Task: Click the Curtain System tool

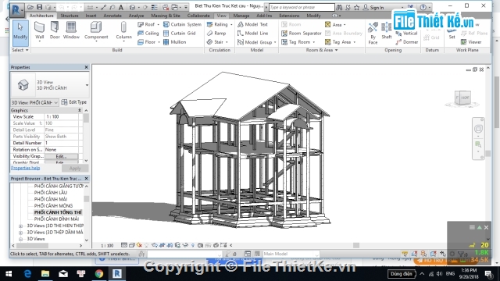Action: click(182, 24)
